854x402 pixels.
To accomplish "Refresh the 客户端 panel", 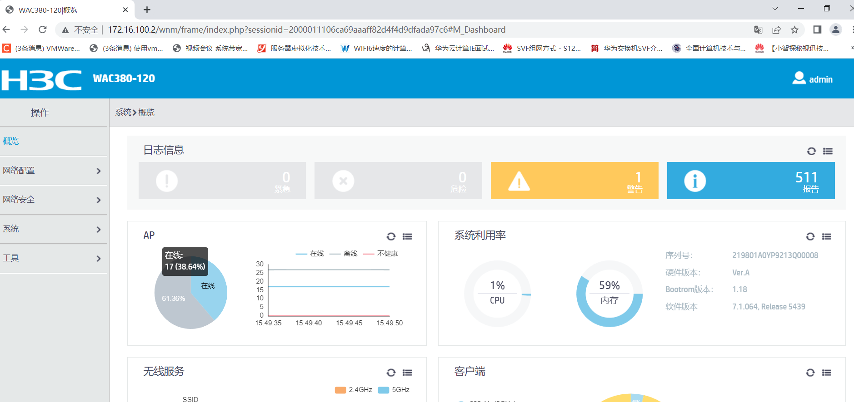I will (810, 373).
